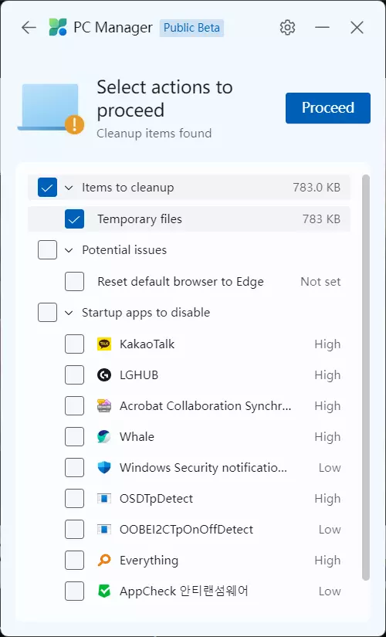
Task: Click the '783.0 KB' total size
Action: pos(317,188)
